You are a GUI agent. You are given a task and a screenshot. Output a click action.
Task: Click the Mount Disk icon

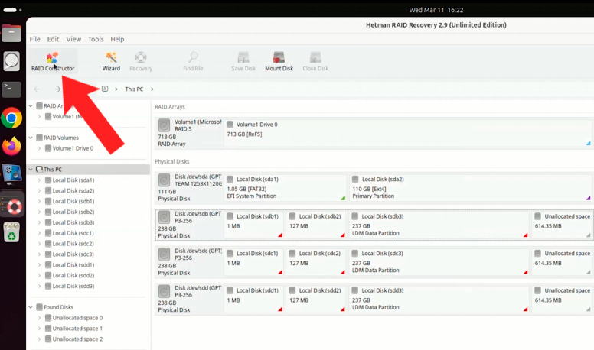tap(279, 62)
